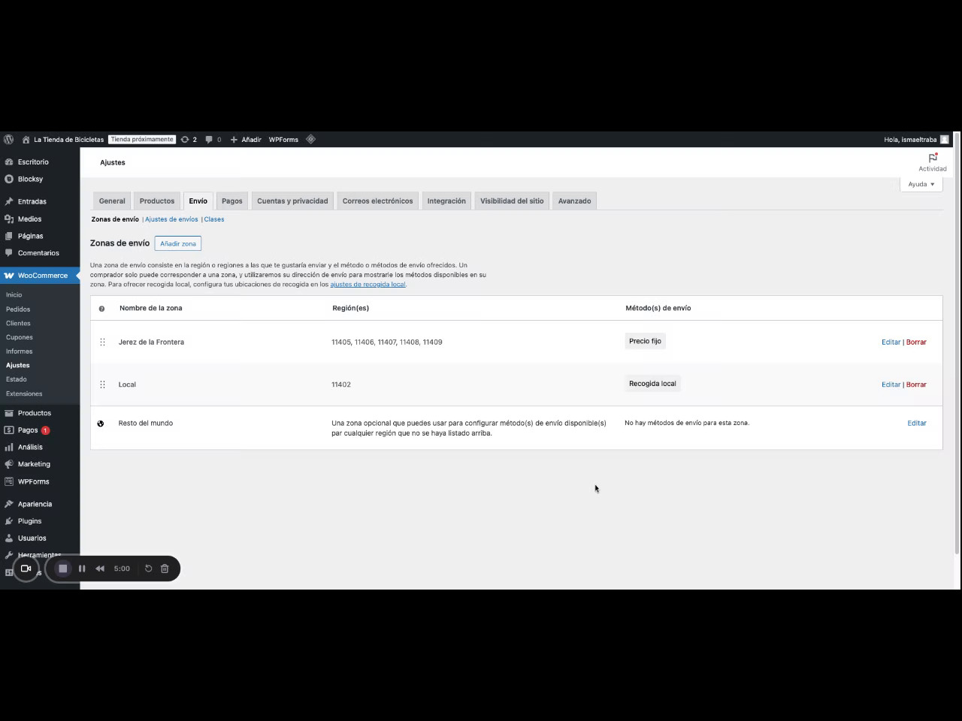Switch to the Envío settings tab
Screen dimensions: 962x721
pos(198,201)
